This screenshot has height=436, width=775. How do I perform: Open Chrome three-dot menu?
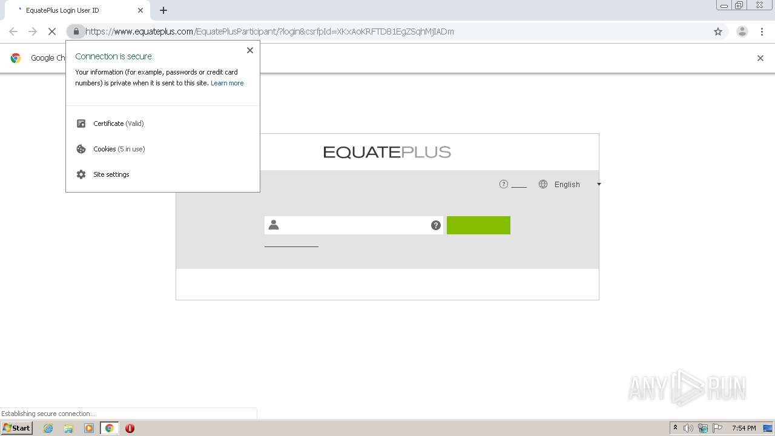(x=762, y=31)
